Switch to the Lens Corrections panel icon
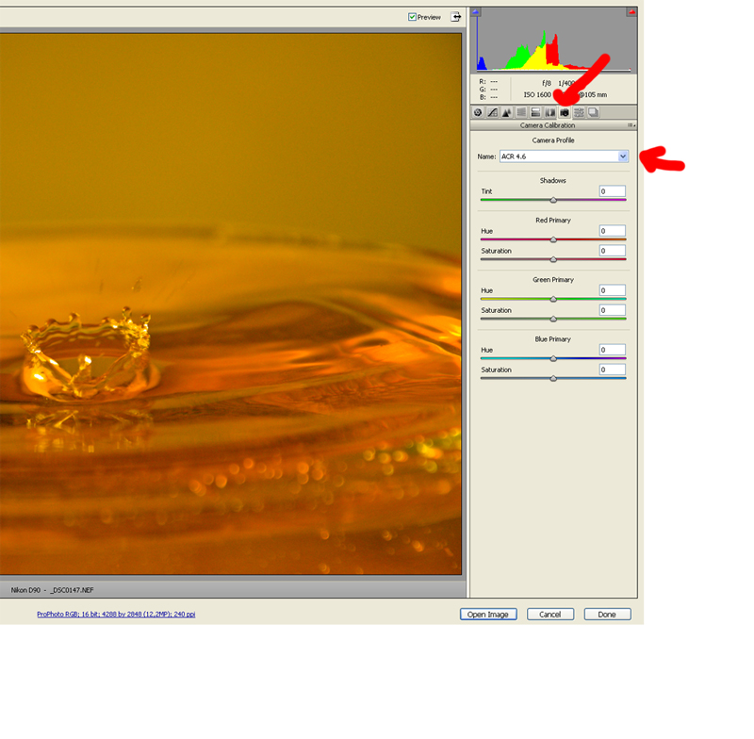 tap(549, 112)
